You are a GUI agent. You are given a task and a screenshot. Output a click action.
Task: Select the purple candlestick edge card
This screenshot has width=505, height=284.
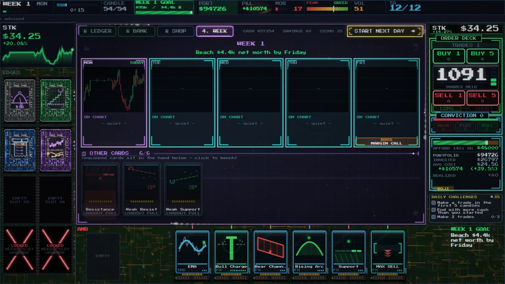click(x=55, y=150)
